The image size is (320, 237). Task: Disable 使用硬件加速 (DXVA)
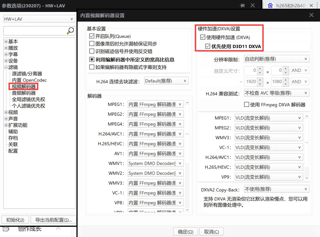pyautogui.click(x=202, y=37)
